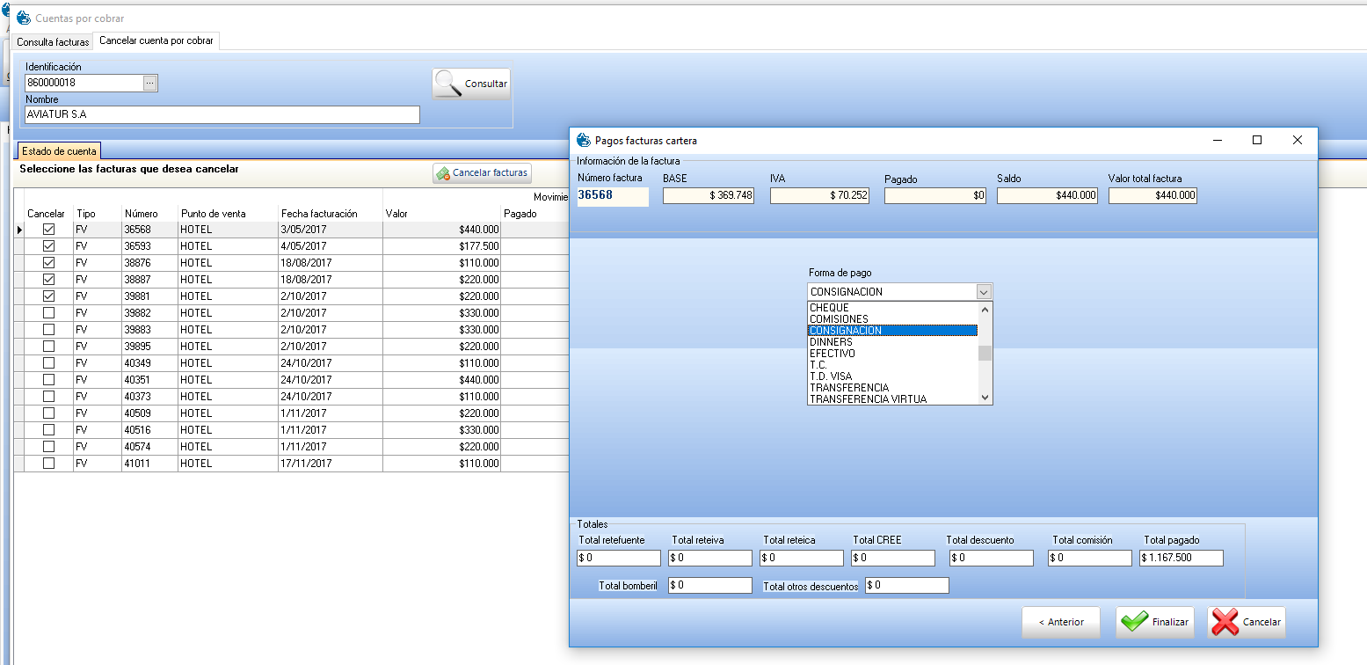Click the Total descuento input field
The width and height of the screenshot is (1367, 665).
[x=991, y=559]
